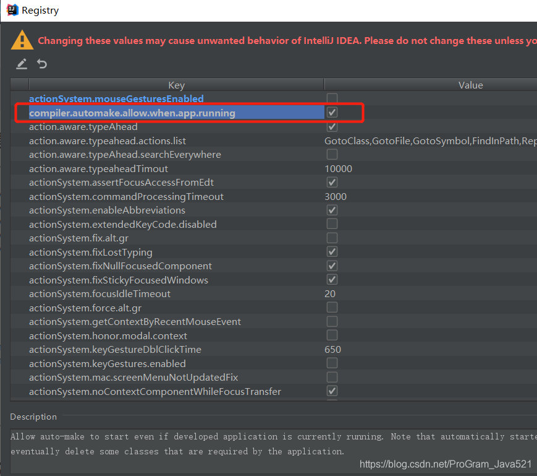Toggle actionSystem.noContextComponentWhileFocusTransfer checkbox
The width and height of the screenshot is (537, 476).
[332, 391]
